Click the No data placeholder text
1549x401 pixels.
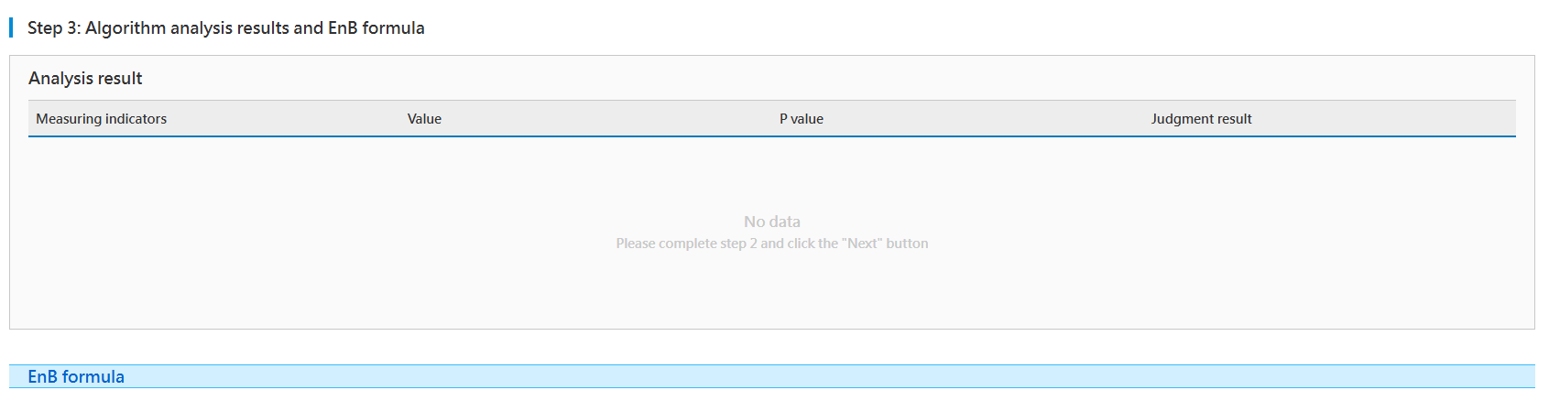click(x=771, y=222)
